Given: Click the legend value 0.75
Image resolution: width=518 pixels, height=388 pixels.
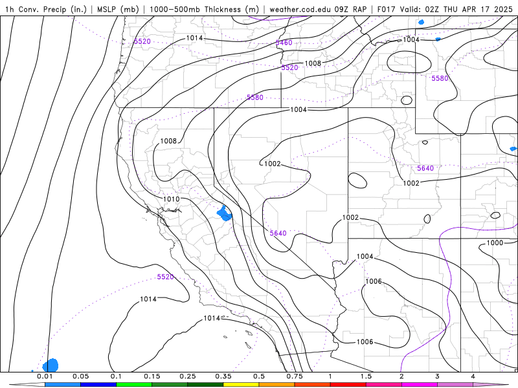Looking at the screenshot, I should 295,376.
